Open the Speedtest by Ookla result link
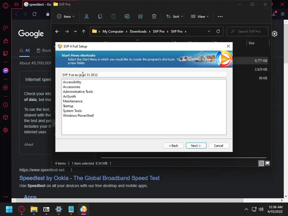The height and width of the screenshot is (216, 288). 89,178
